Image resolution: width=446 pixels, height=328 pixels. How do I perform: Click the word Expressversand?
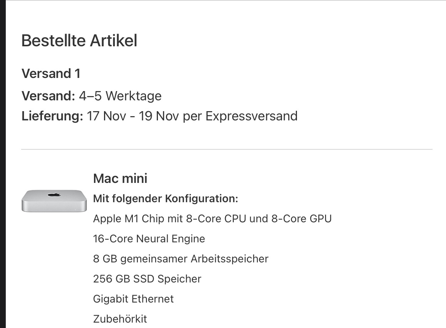252,116
